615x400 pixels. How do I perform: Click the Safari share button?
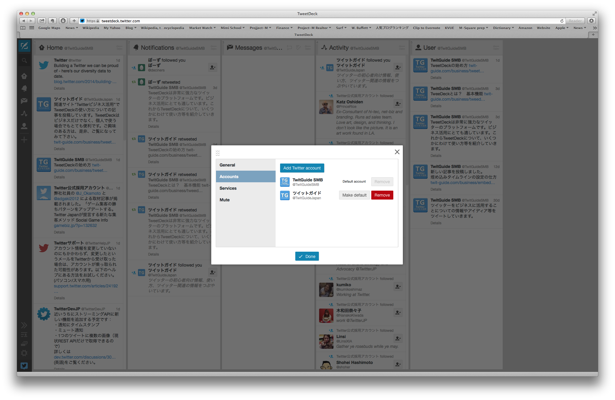pyautogui.click(x=42, y=21)
